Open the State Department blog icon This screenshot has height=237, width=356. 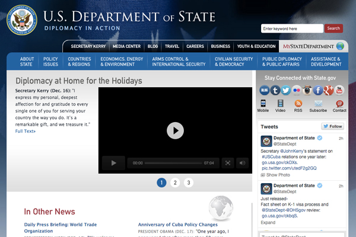coord(264,90)
